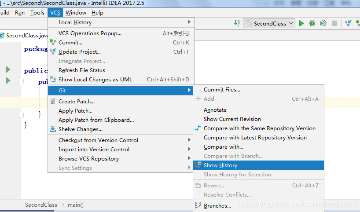
Task: Choose Branches... in Git submenu
Action: [x=258, y=206]
